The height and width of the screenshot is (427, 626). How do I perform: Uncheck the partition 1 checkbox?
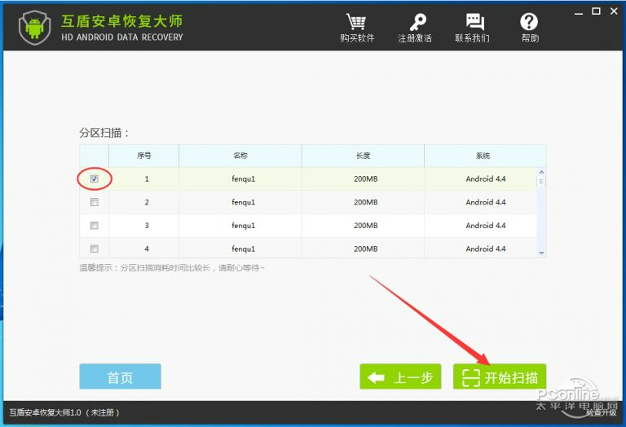coord(95,178)
